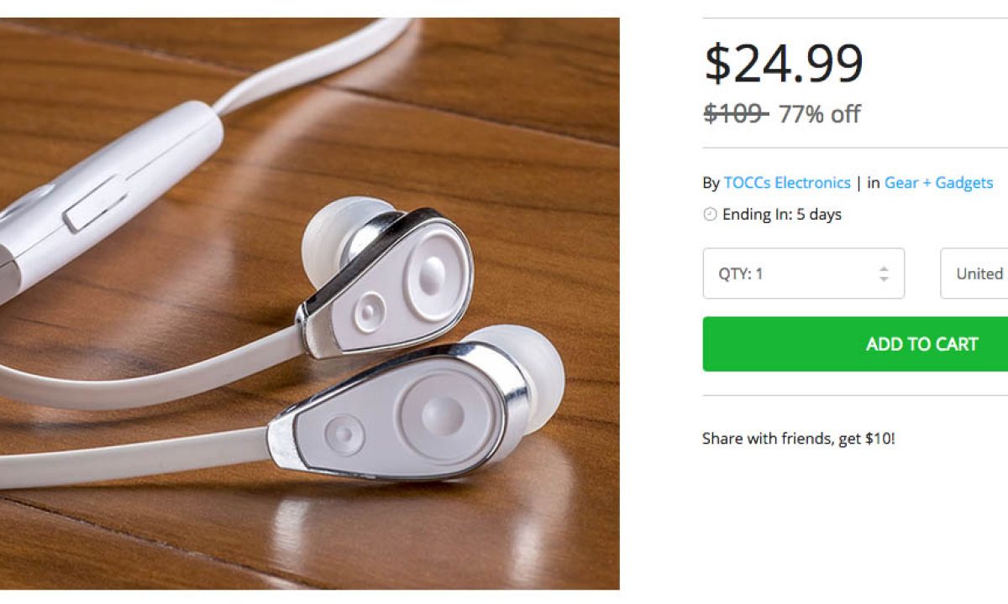Click Share with friends, get $10!
Viewport: 1008px width, 604px height.
coord(798,438)
